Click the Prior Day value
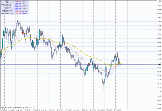 pos(10,6)
